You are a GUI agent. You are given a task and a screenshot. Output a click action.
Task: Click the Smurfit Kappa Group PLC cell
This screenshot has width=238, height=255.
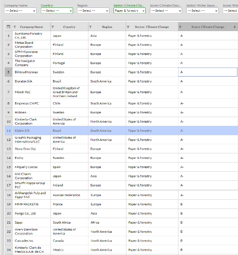click(x=32, y=185)
